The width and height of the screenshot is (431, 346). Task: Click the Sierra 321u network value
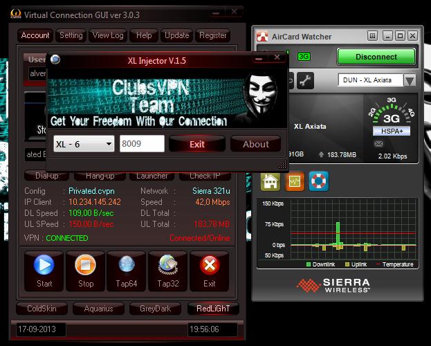point(211,191)
